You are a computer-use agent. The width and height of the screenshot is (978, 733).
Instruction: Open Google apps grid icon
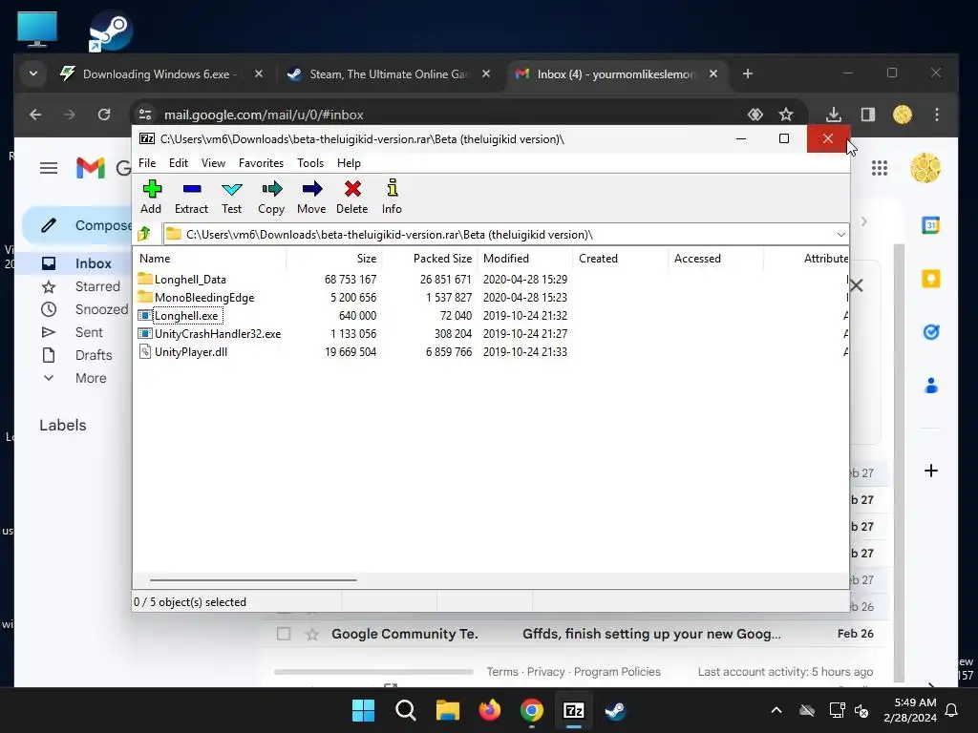point(880,168)
